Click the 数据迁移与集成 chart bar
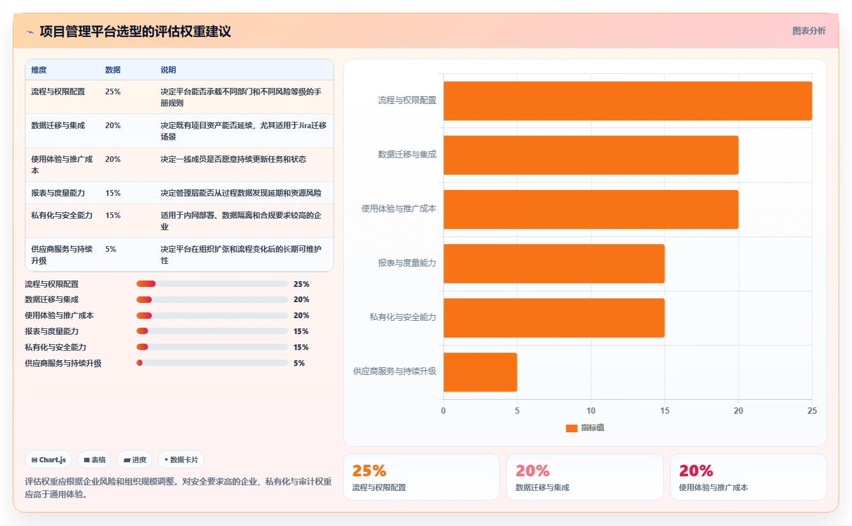The image size is (852, 526). (591, 155)
